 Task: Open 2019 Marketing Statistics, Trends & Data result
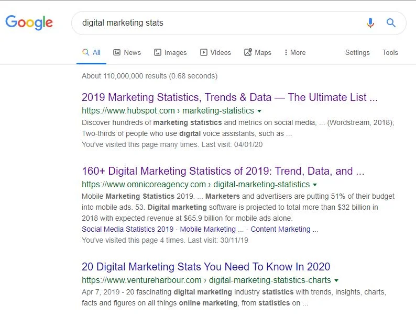229,97
